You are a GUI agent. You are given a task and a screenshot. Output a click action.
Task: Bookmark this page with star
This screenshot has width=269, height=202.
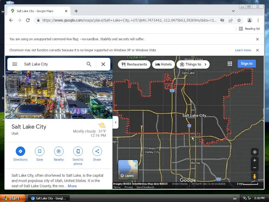[x=239, y=20]
